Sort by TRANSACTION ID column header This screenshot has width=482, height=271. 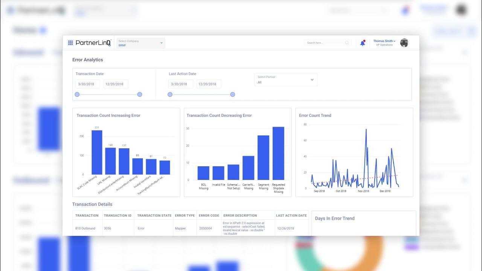coord(117,216)
